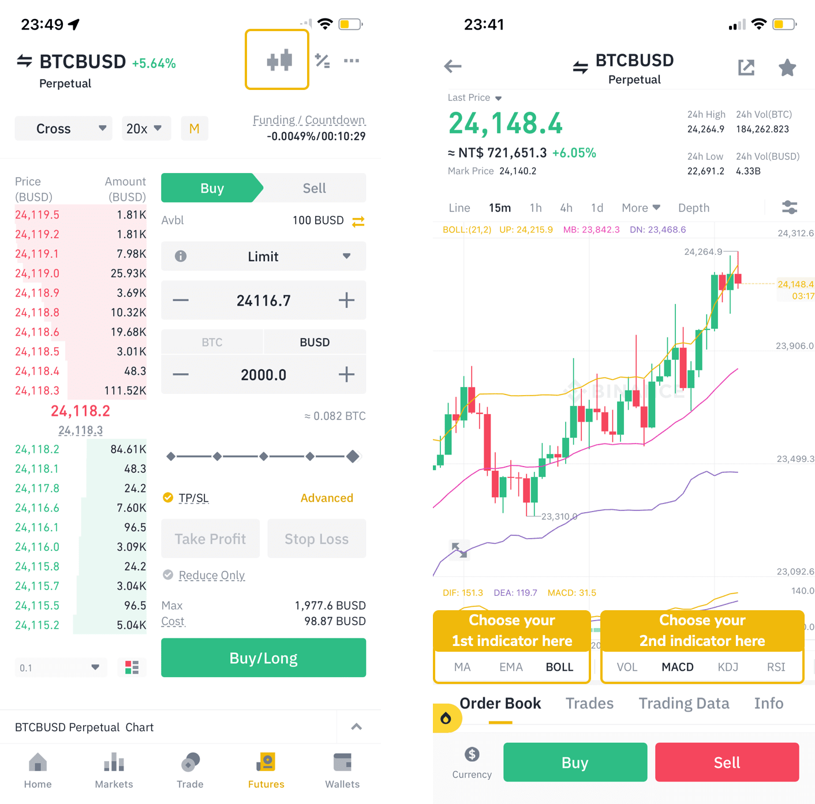The width and height of the screenshot is (815, 804).
Task: Tap the swap pair icon beside BTCBUSD on the trading screen
Action: [24, 61]
